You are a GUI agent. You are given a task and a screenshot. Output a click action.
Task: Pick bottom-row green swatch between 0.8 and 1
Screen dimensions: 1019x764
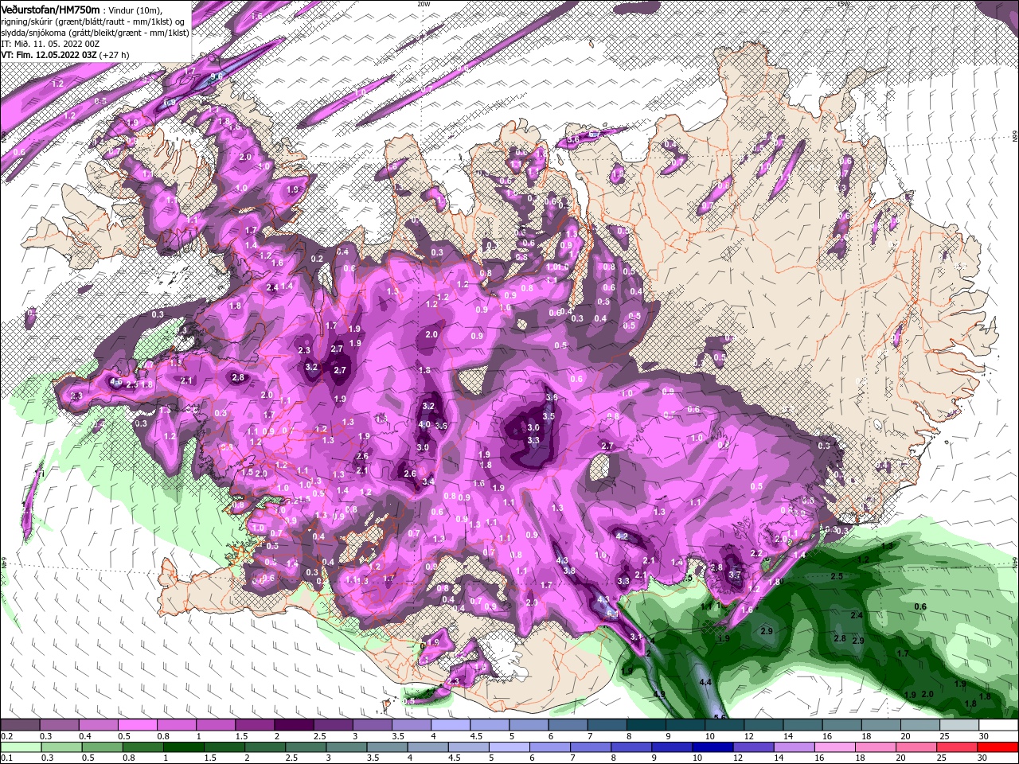[x=143, y=746]
